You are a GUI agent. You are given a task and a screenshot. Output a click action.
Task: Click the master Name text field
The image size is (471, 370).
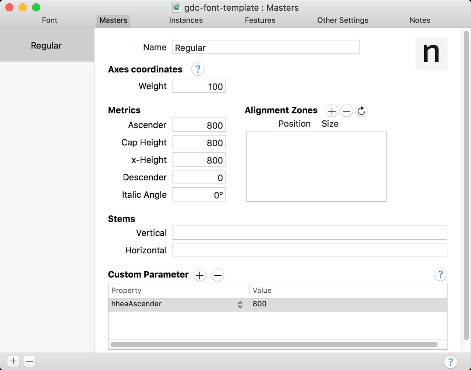pyautogui.click(x=266, y=47)
